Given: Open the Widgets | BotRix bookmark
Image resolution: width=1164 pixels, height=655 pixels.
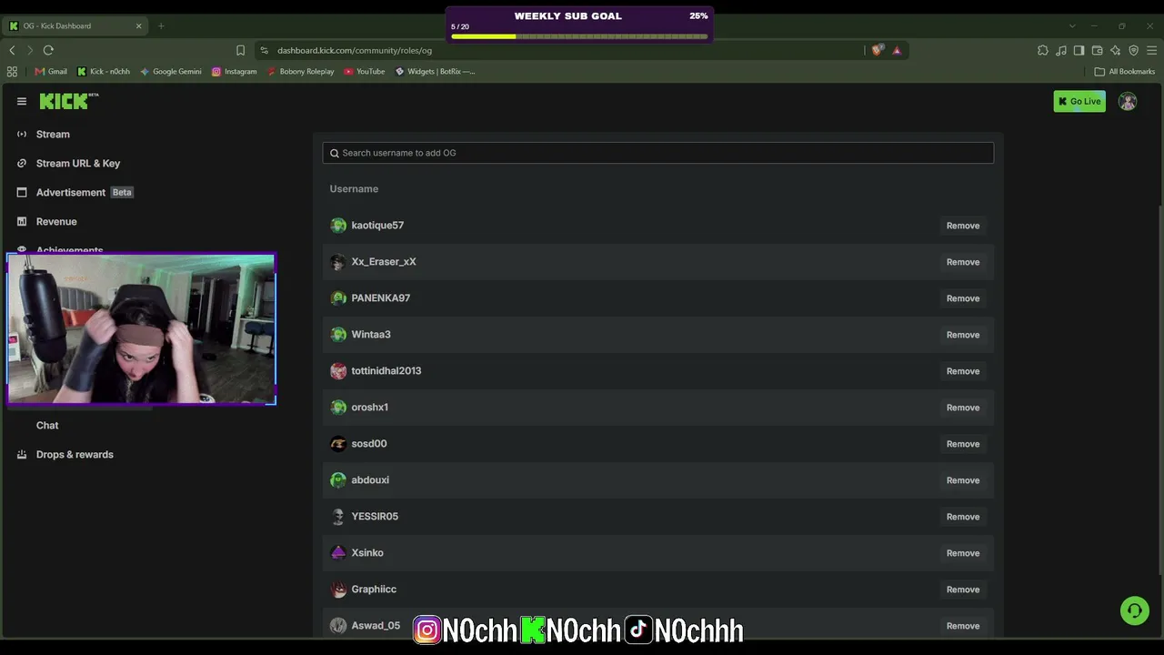Looking at the screenshot, I should (x=435, y=71).
